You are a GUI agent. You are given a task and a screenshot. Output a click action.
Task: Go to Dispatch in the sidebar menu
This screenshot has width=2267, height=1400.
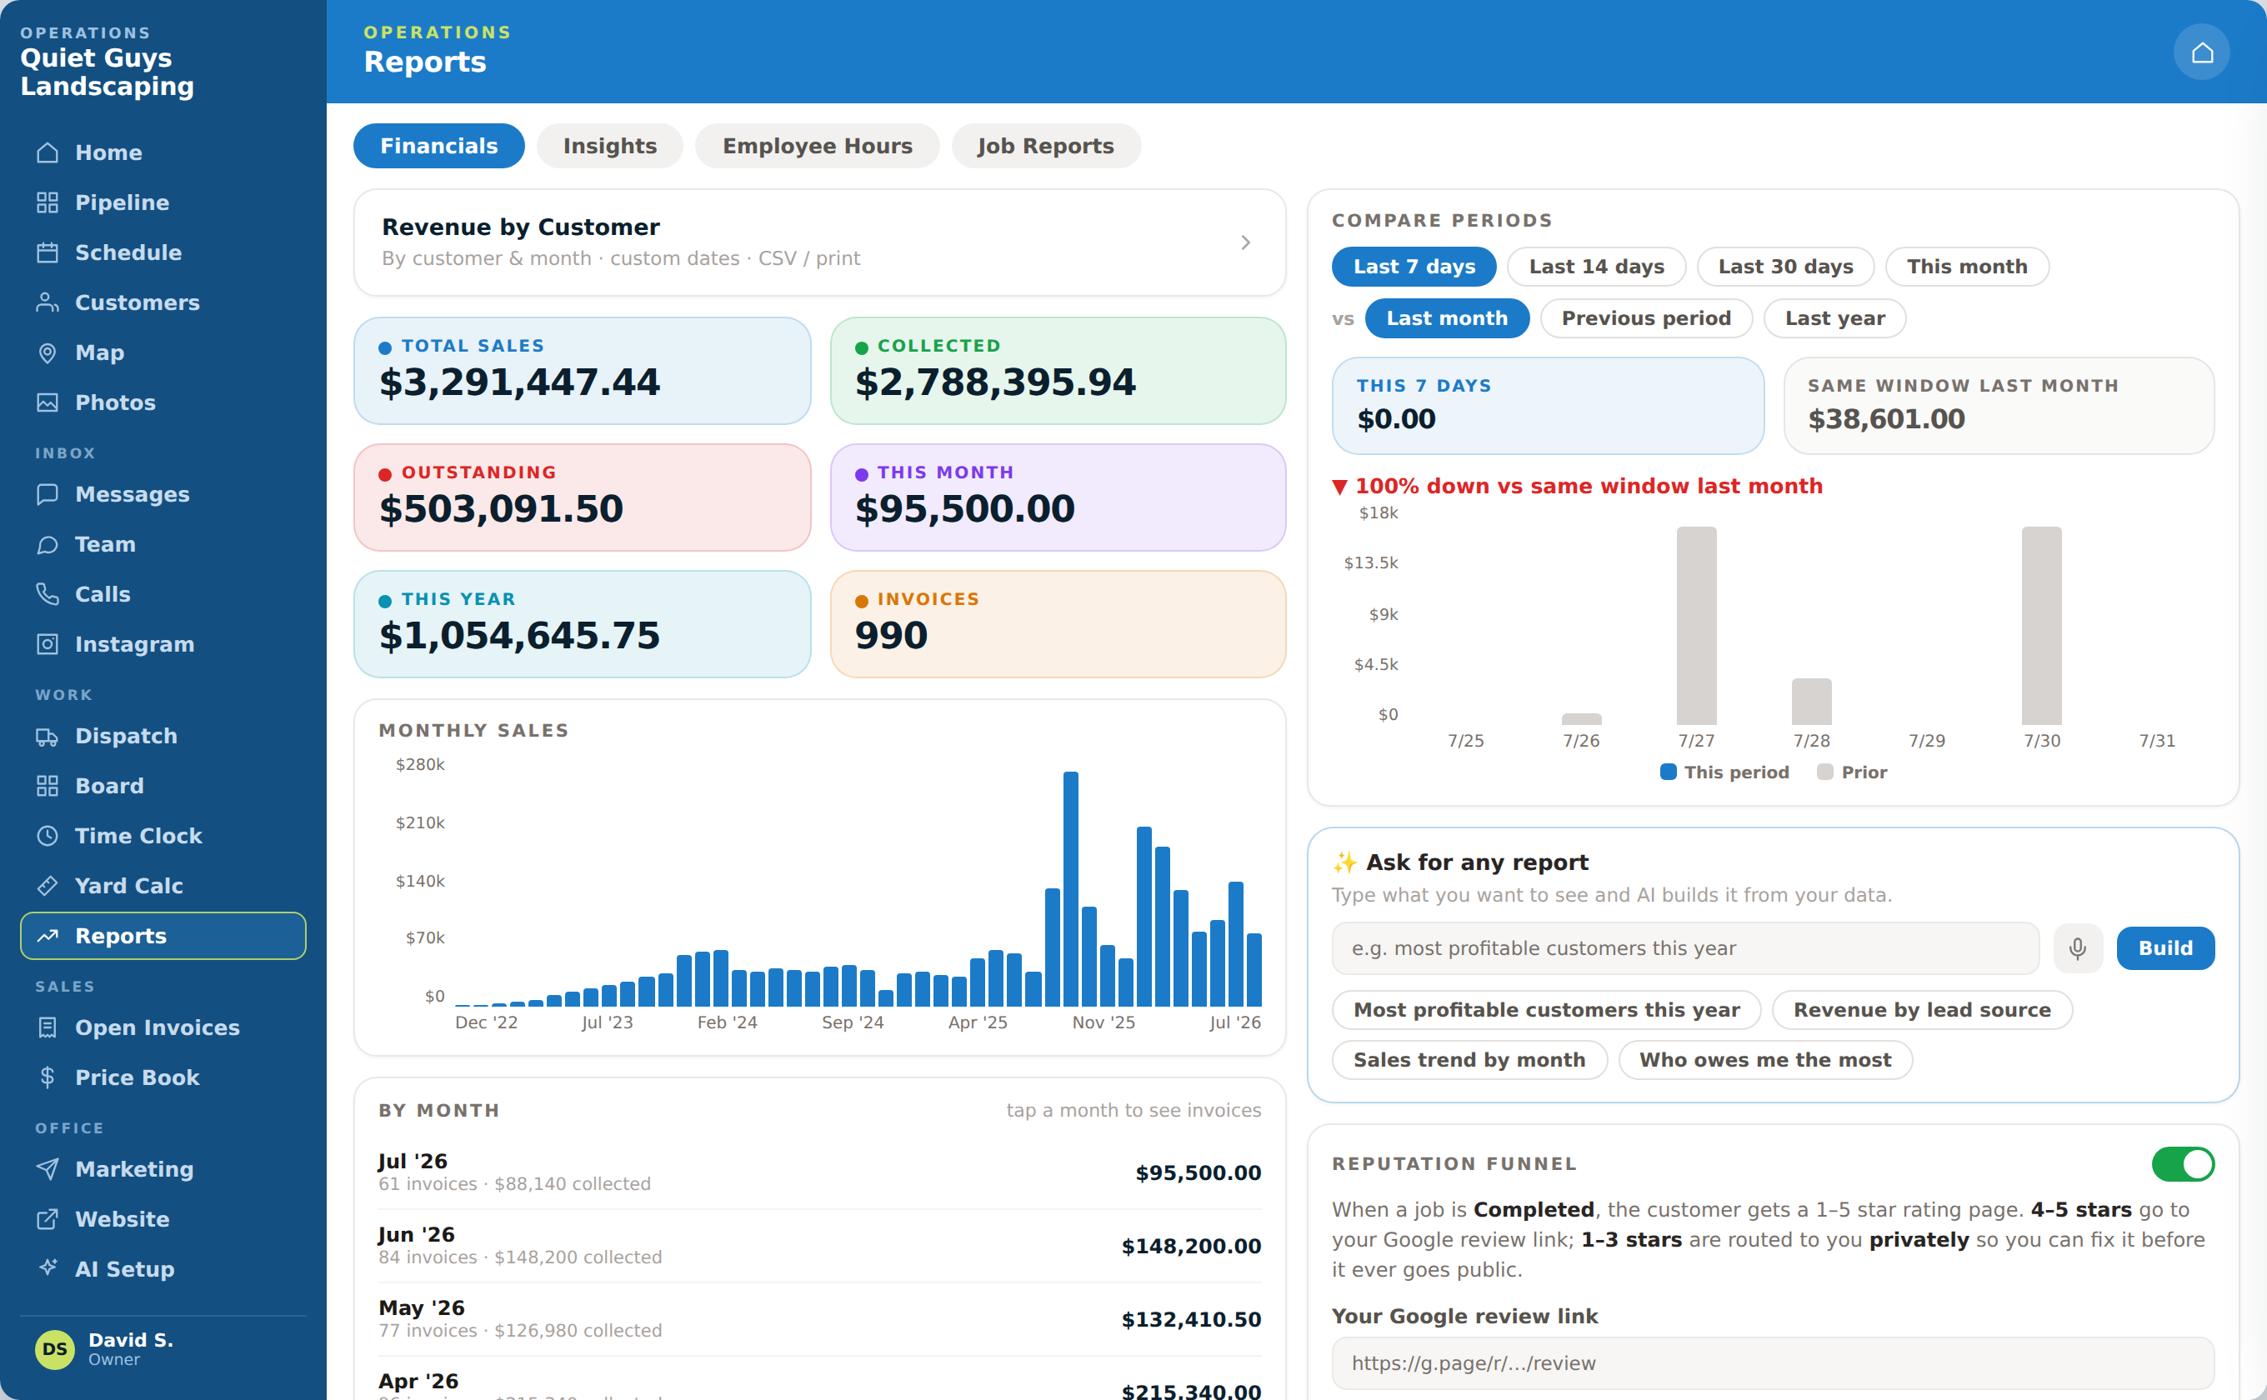(x=163, y=736)
